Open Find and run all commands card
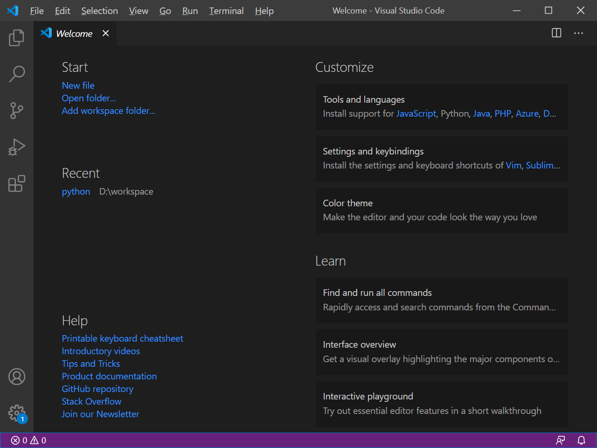 [x=442, y=300]
